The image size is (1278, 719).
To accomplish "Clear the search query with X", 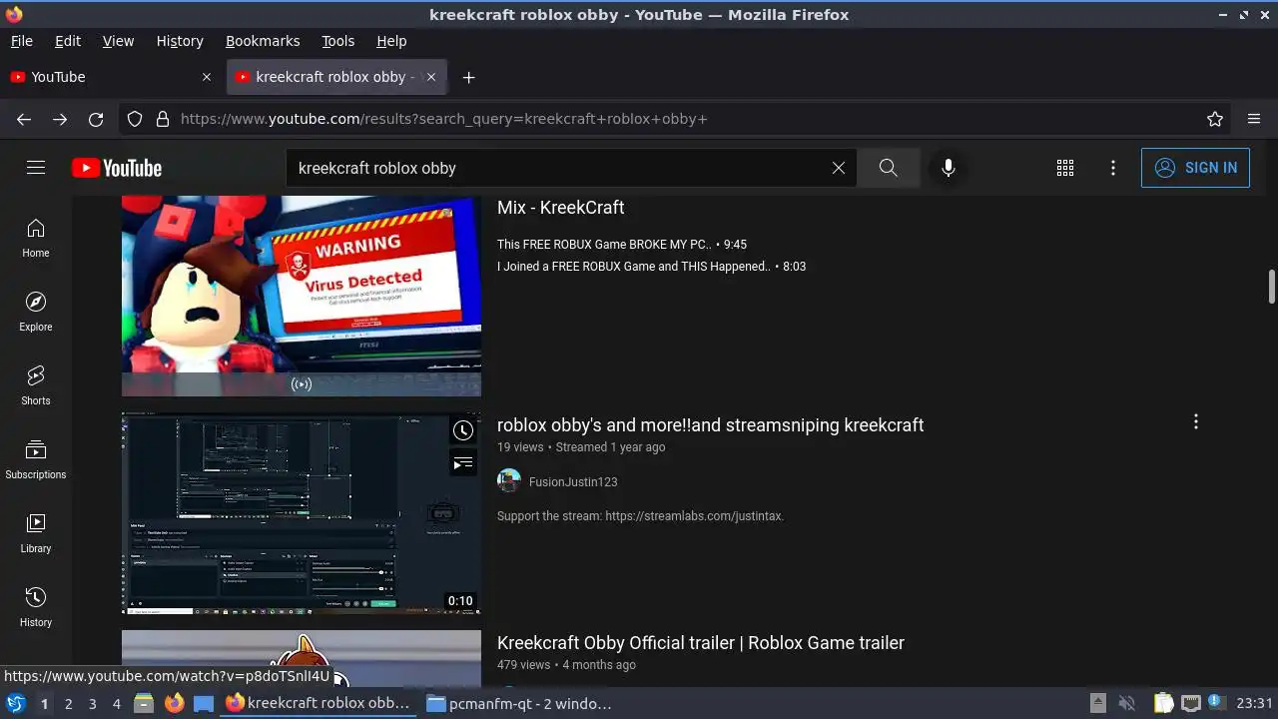I will click(839, 168).
